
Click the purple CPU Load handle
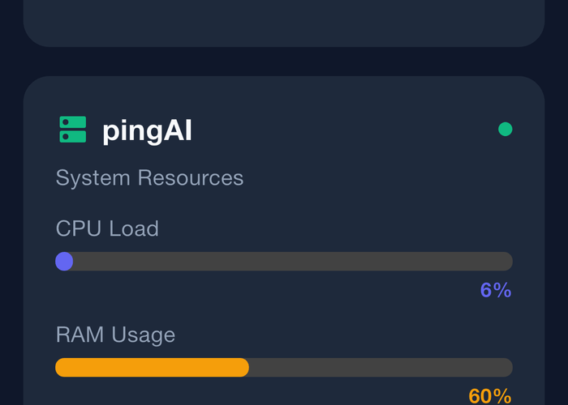click(64, 261)
